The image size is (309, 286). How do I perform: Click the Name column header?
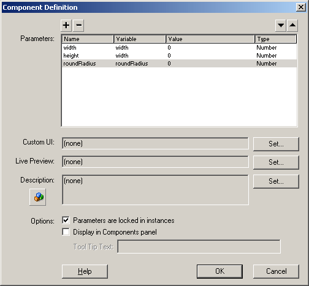coord(88,39)
